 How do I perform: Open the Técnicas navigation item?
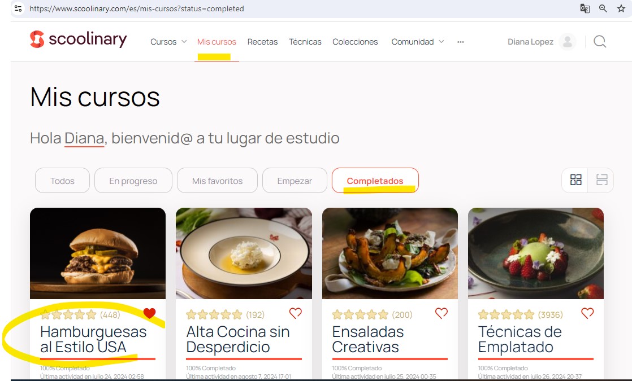pos(305,41)
